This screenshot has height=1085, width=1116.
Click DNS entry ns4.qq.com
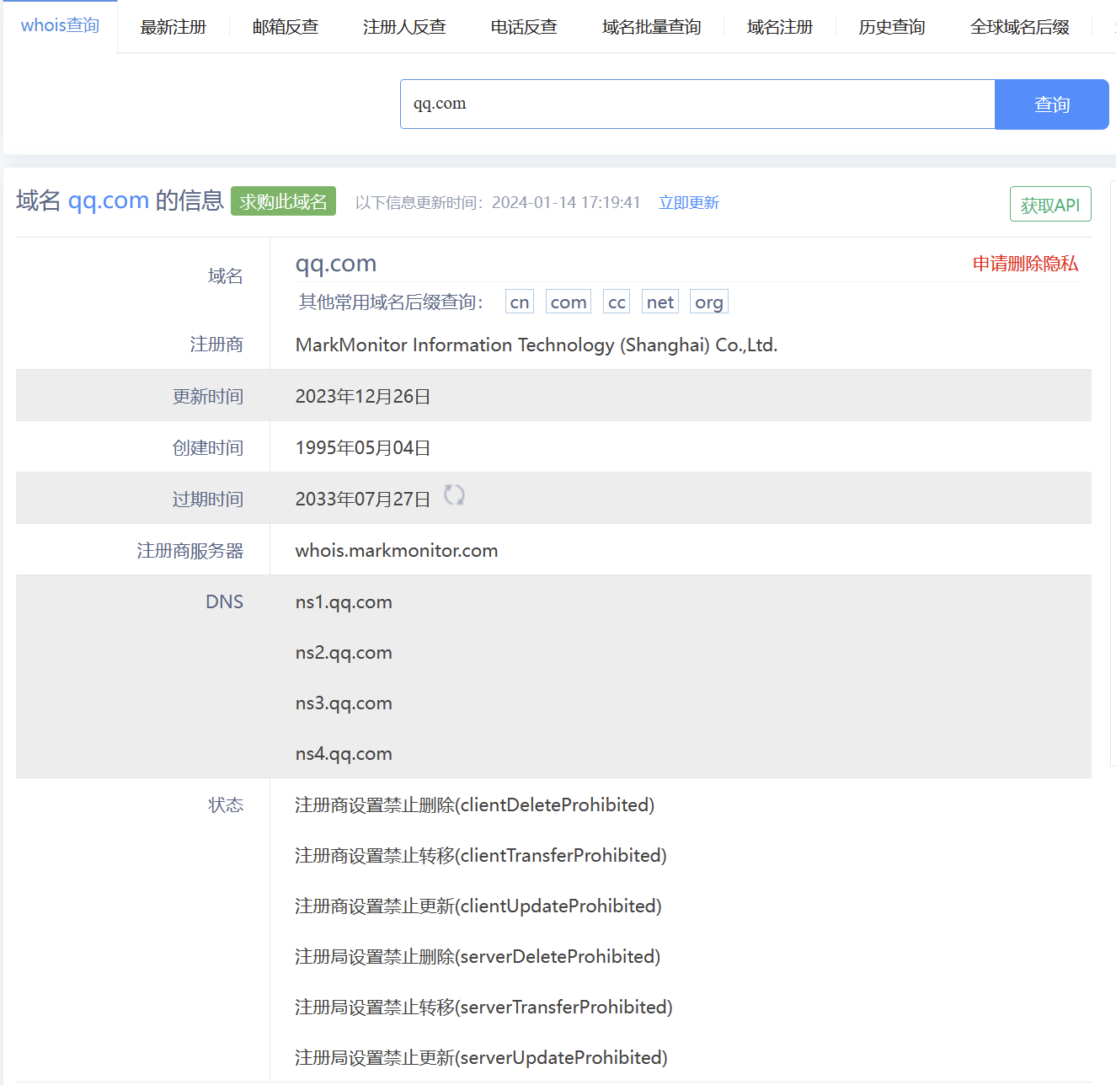pos(344,754)
